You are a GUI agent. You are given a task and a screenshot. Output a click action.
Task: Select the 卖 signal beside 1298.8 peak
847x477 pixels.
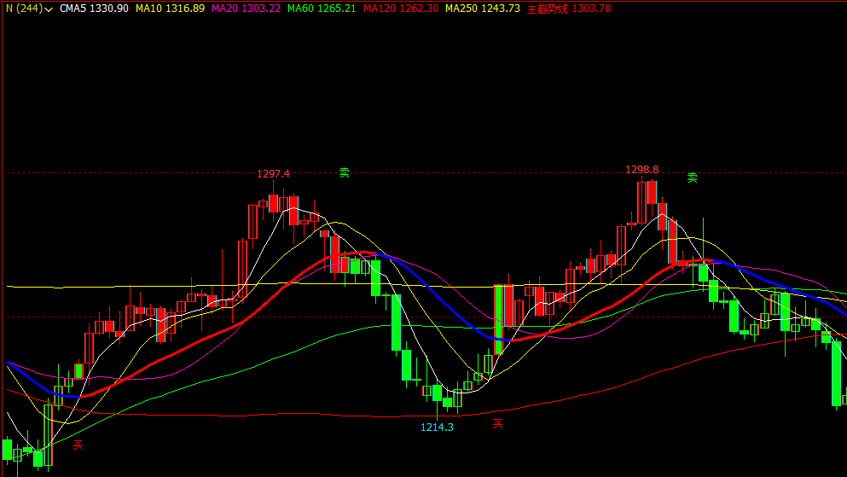click(x=692, y=177)
